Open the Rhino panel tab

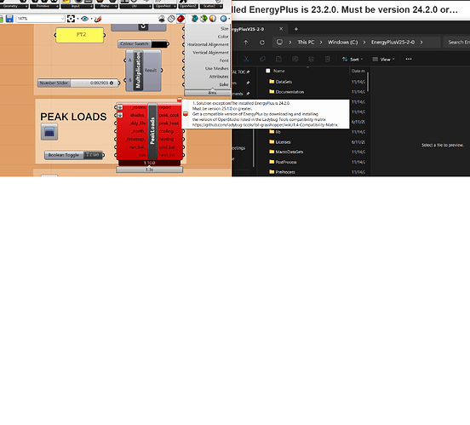pos(106,6)
